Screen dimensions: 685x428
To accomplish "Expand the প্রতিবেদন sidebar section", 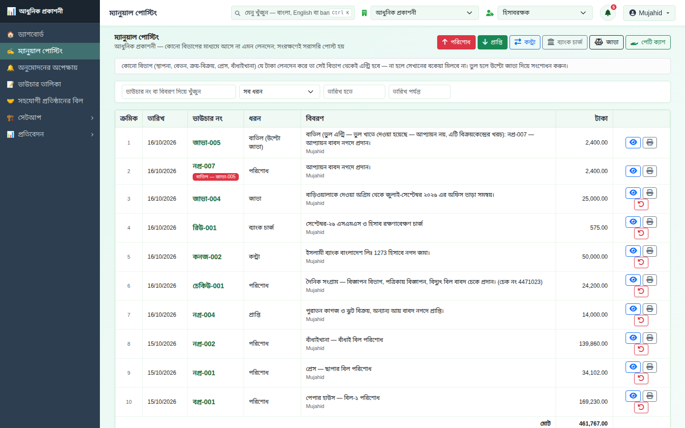I will point(50,134).
